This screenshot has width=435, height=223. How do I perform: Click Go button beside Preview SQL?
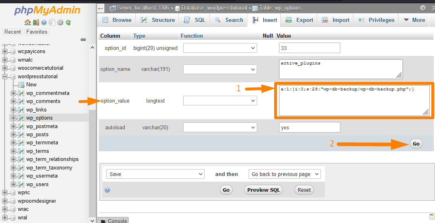point(226,190)
